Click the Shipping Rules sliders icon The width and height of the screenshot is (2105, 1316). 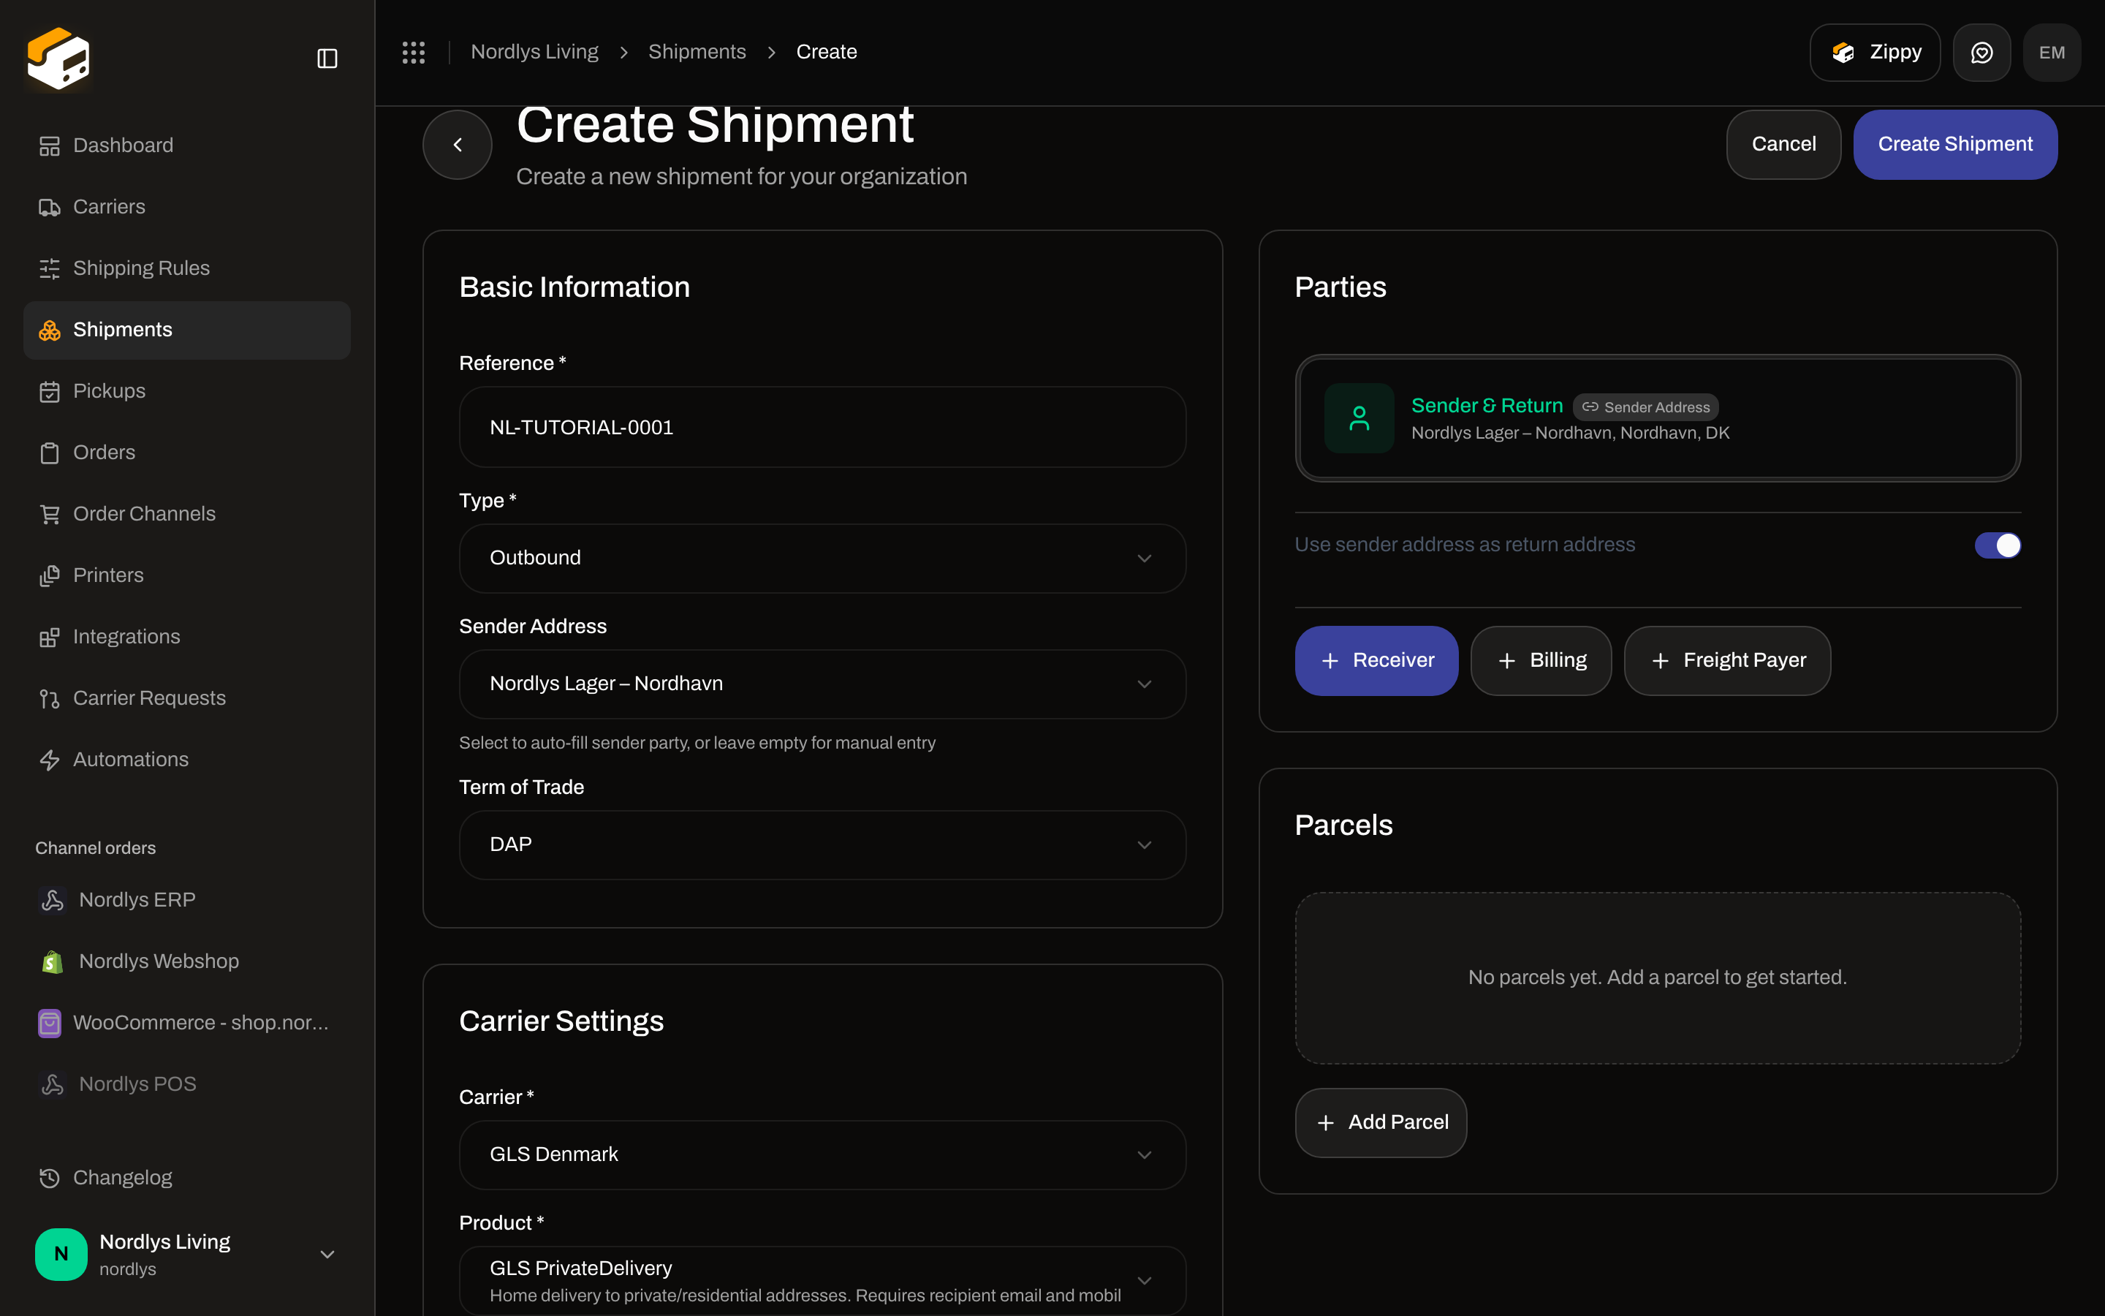point(50,268)
